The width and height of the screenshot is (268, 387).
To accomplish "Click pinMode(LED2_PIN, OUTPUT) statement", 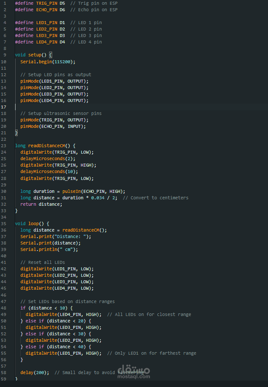I will point(54,87).
